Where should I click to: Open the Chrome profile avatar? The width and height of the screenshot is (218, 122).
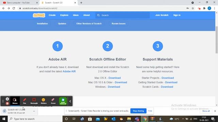coord(209,8)
